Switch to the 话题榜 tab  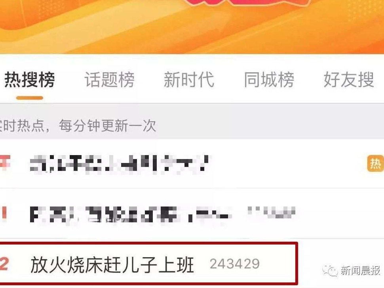[x=110, y=80]
